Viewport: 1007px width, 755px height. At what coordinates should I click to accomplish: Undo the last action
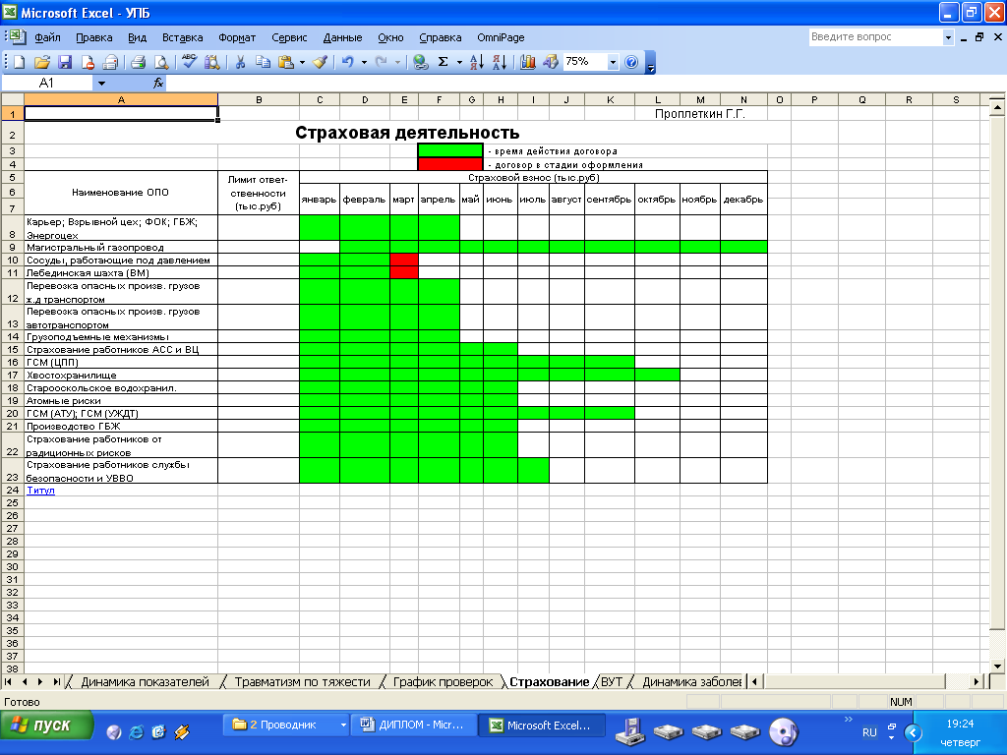[348, 62]
